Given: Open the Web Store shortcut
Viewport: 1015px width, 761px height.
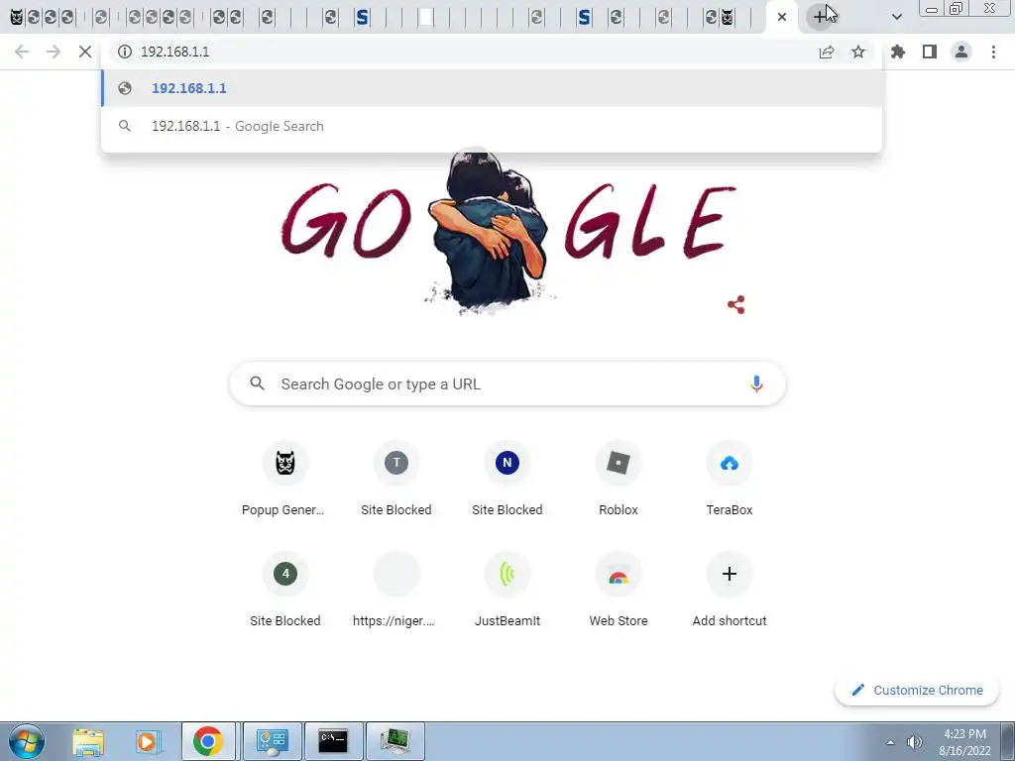Looking at the screenshot, I should [x=619, y=591].
